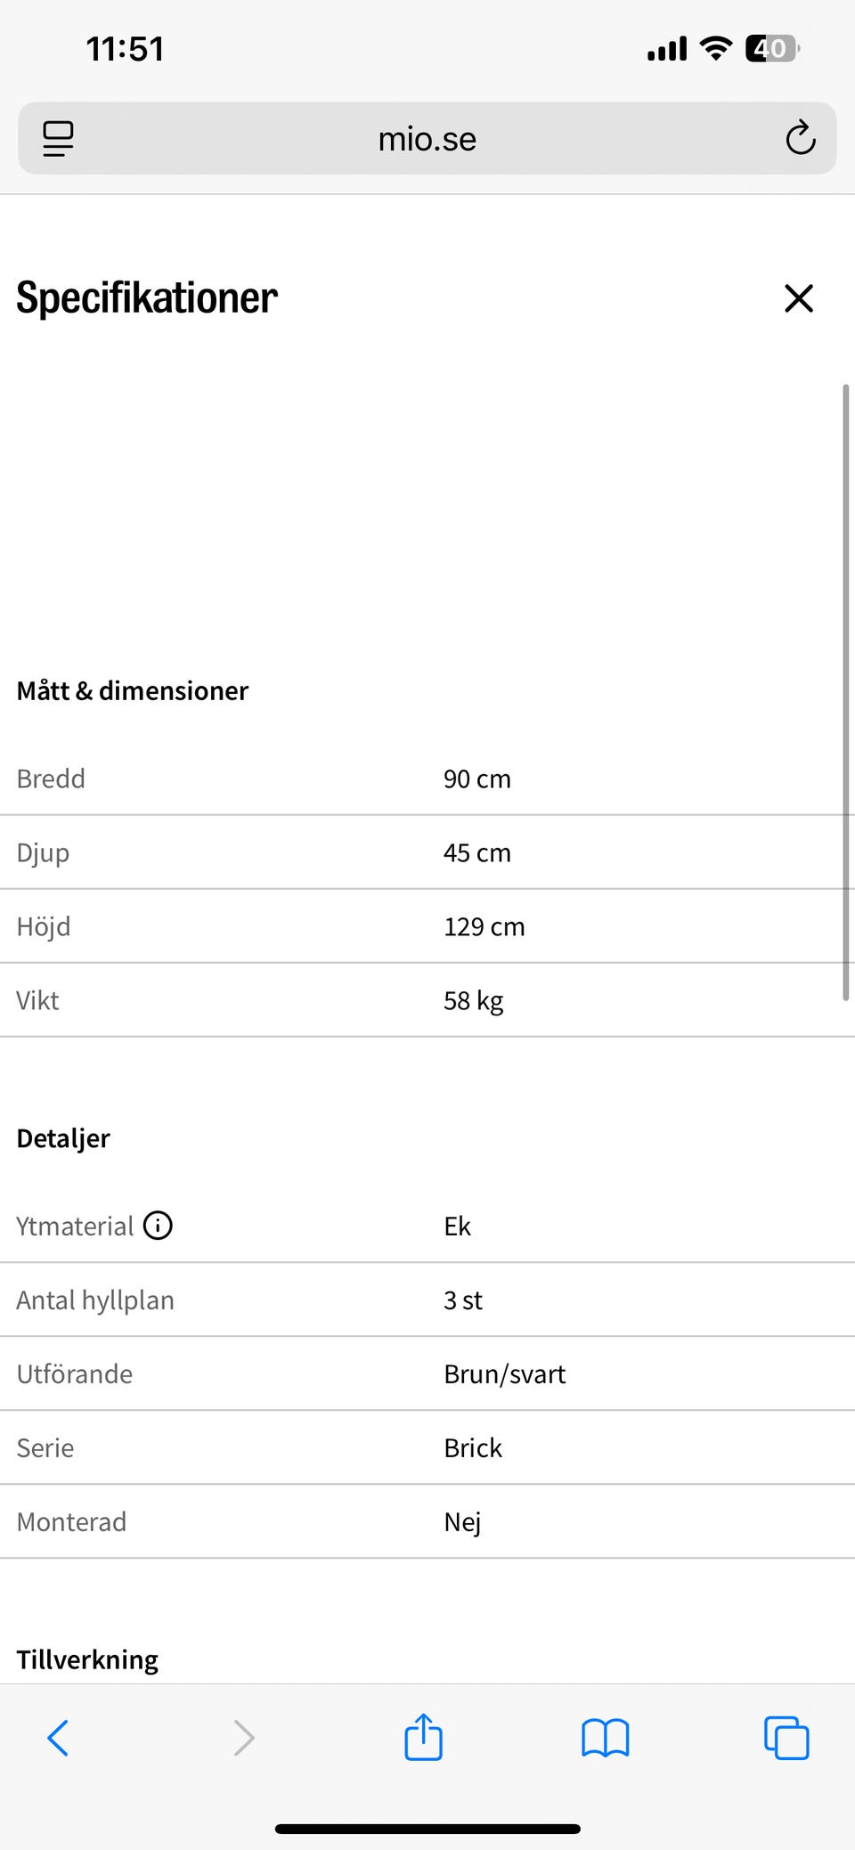This screenshot has height=1850, width=855.
Task: Tap the Höjd 129 cm value
Action: (x=484, y=926)
